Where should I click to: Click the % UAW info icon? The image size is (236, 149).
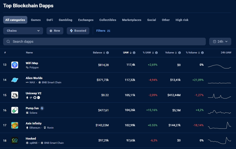click(x=156, y=53)
